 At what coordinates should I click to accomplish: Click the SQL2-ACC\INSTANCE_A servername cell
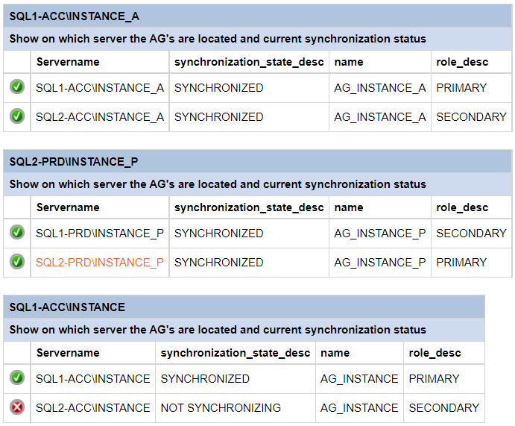point(100,116)
